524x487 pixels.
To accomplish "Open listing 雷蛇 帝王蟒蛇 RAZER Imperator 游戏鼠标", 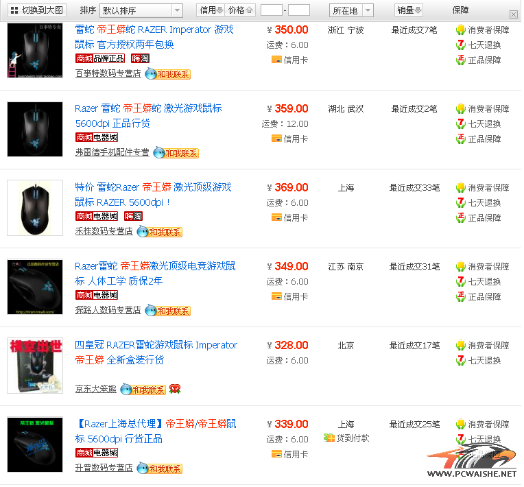I will [154, 37].
